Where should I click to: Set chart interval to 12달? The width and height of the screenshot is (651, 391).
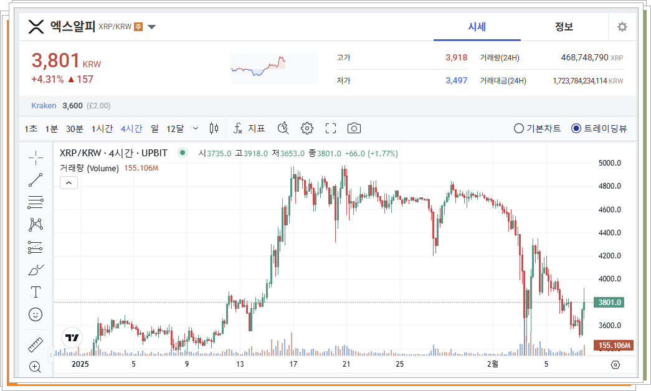point(175,129)
